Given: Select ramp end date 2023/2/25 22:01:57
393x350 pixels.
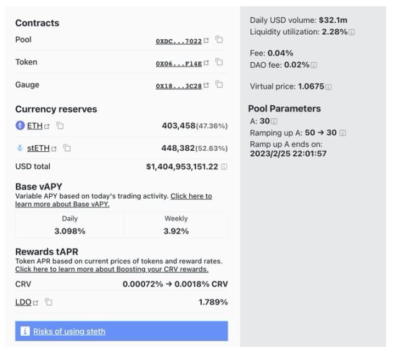Looking at the screenshot, I should [288, 154].
